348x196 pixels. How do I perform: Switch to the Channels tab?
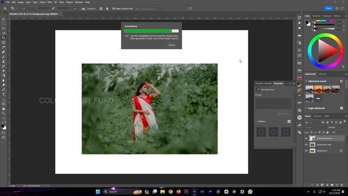[317, 116]
